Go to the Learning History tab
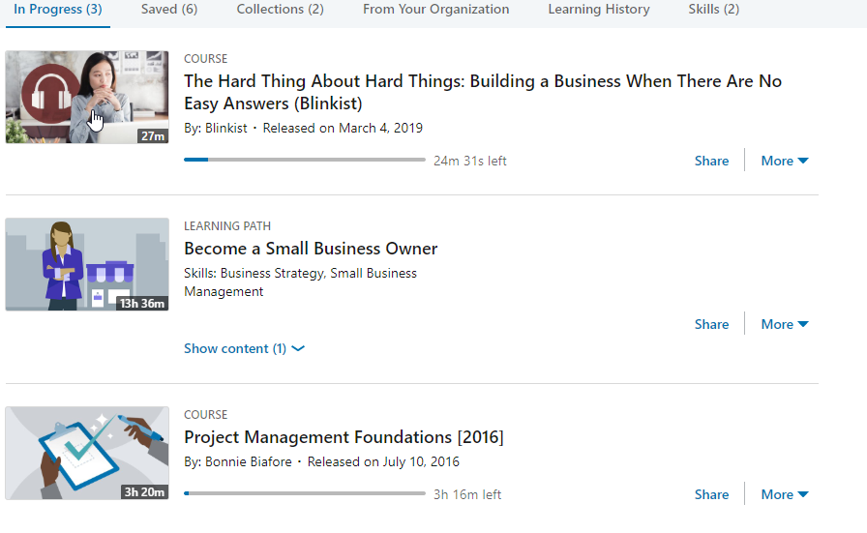 coord(598,10)
